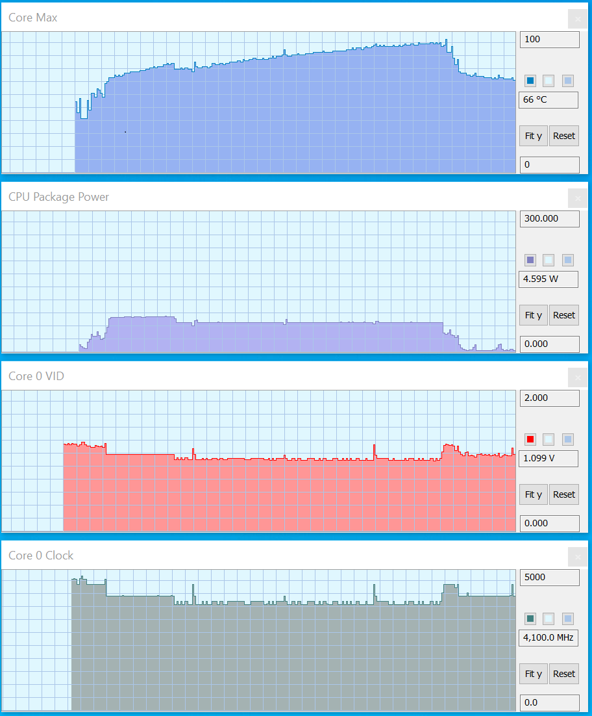This screenshot has height=716, width=592.
Task: Click inside the Core 0 VID voltage graph
Action: point(258,461)
